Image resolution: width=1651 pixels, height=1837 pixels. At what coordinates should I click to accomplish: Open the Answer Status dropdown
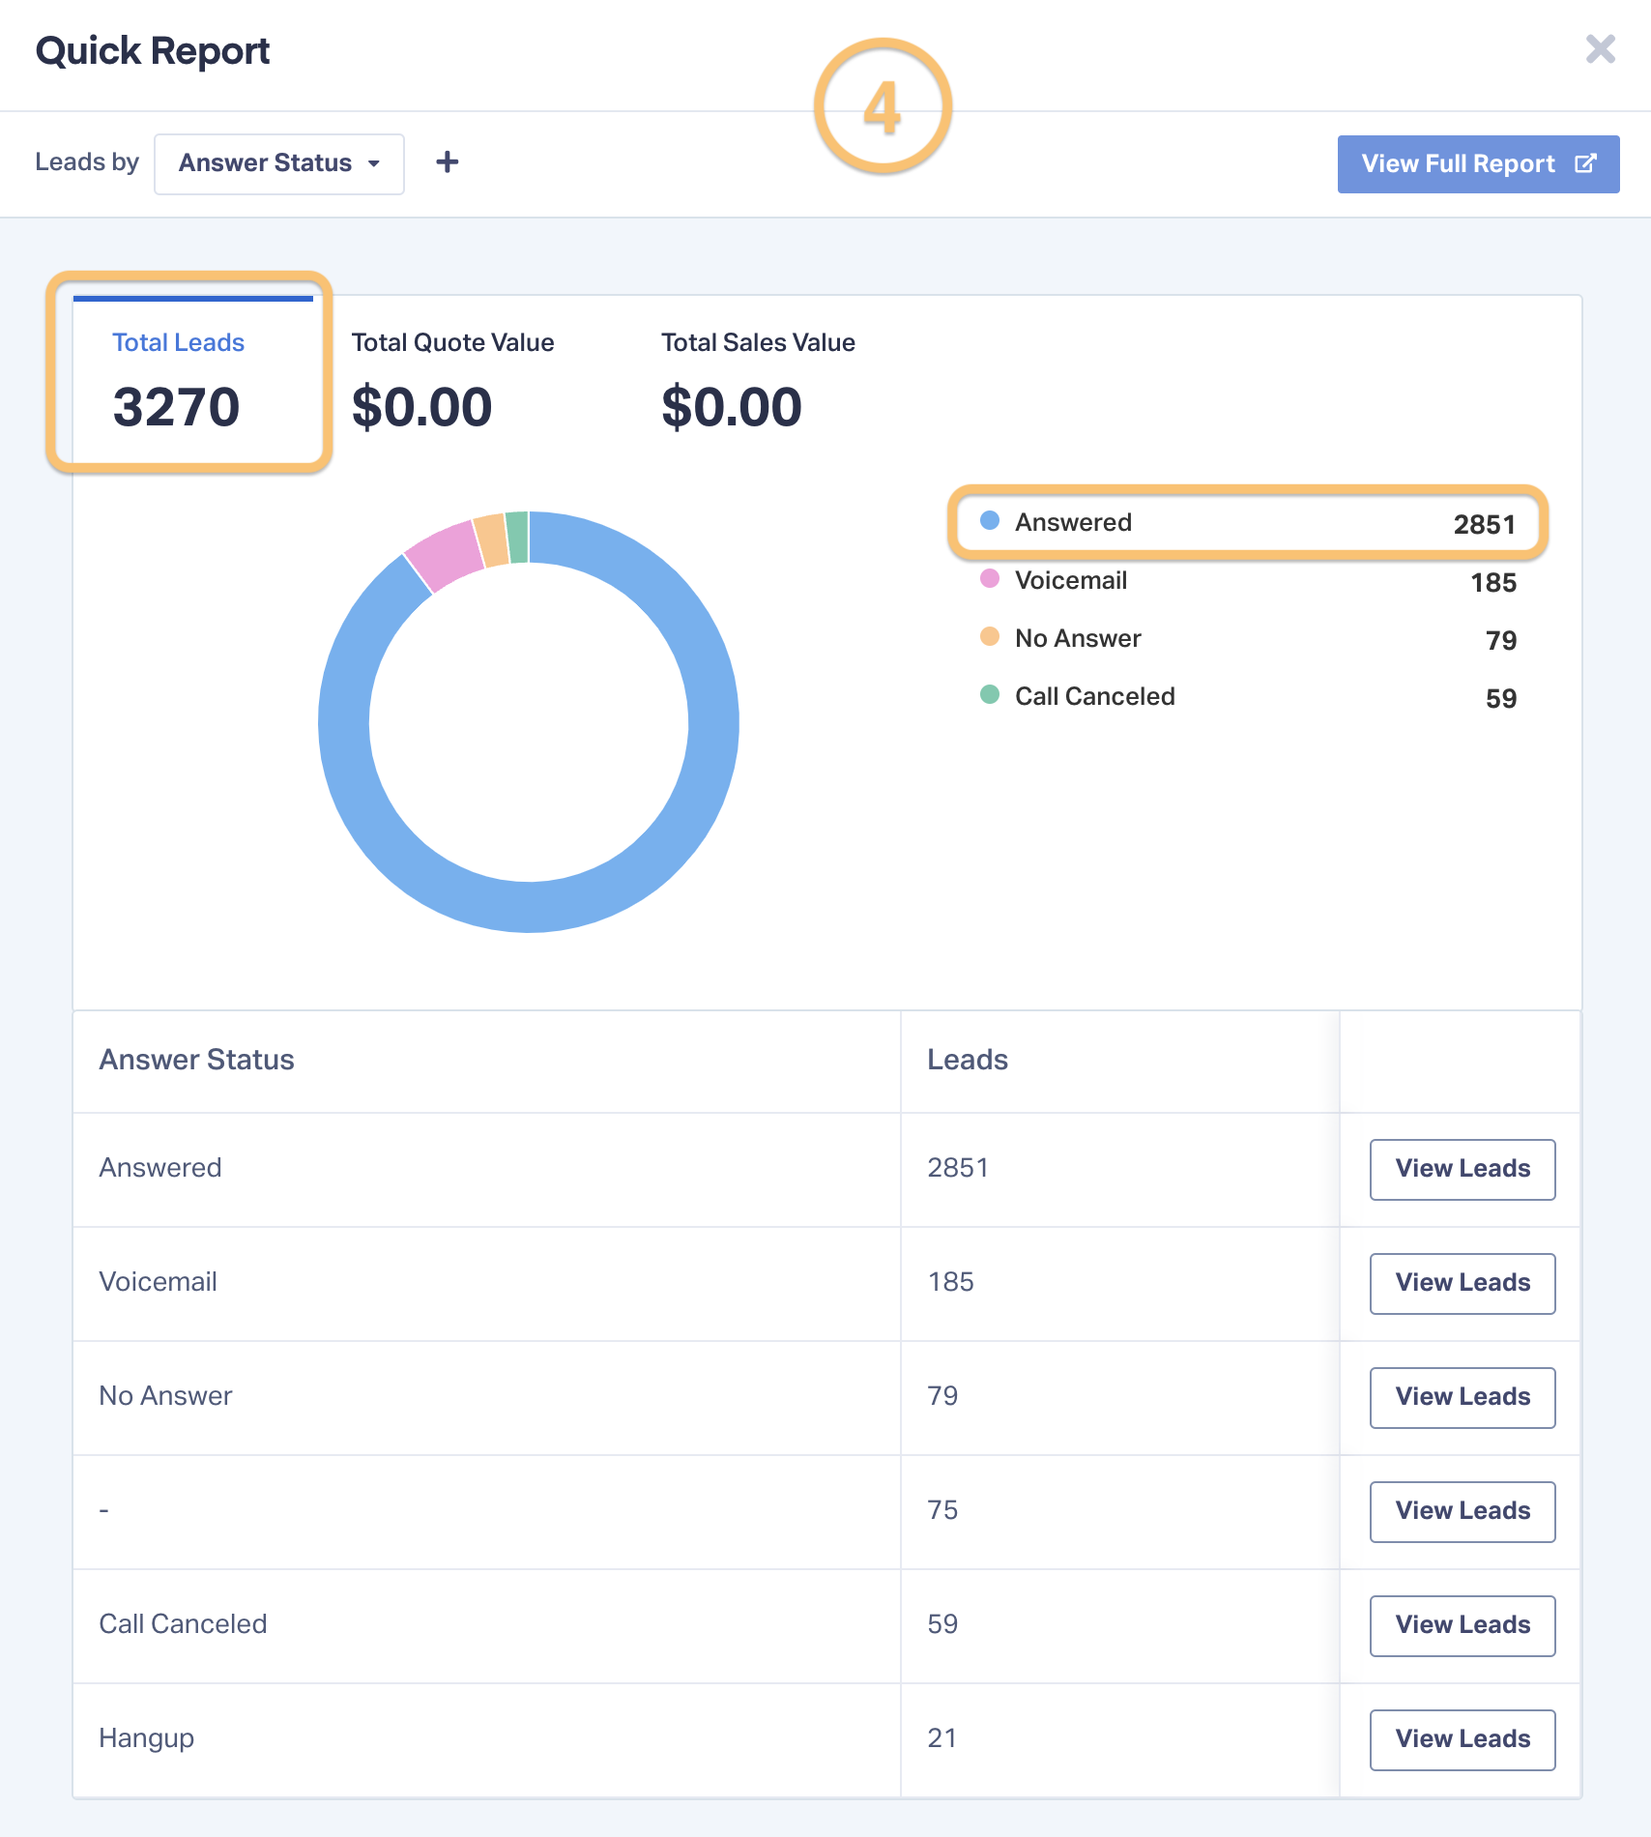click(x=279, y=163)
